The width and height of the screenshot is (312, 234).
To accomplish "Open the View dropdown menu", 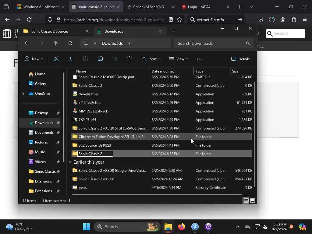I will click(179, 59).
